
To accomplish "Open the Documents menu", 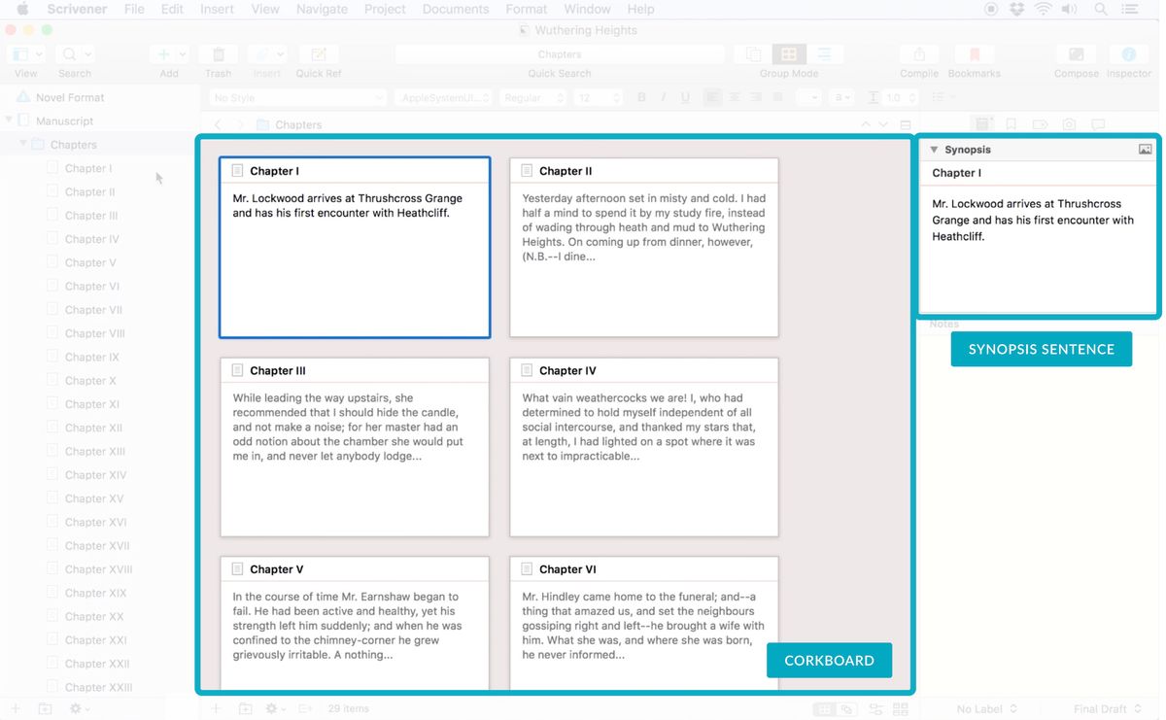I will (456, 9).
